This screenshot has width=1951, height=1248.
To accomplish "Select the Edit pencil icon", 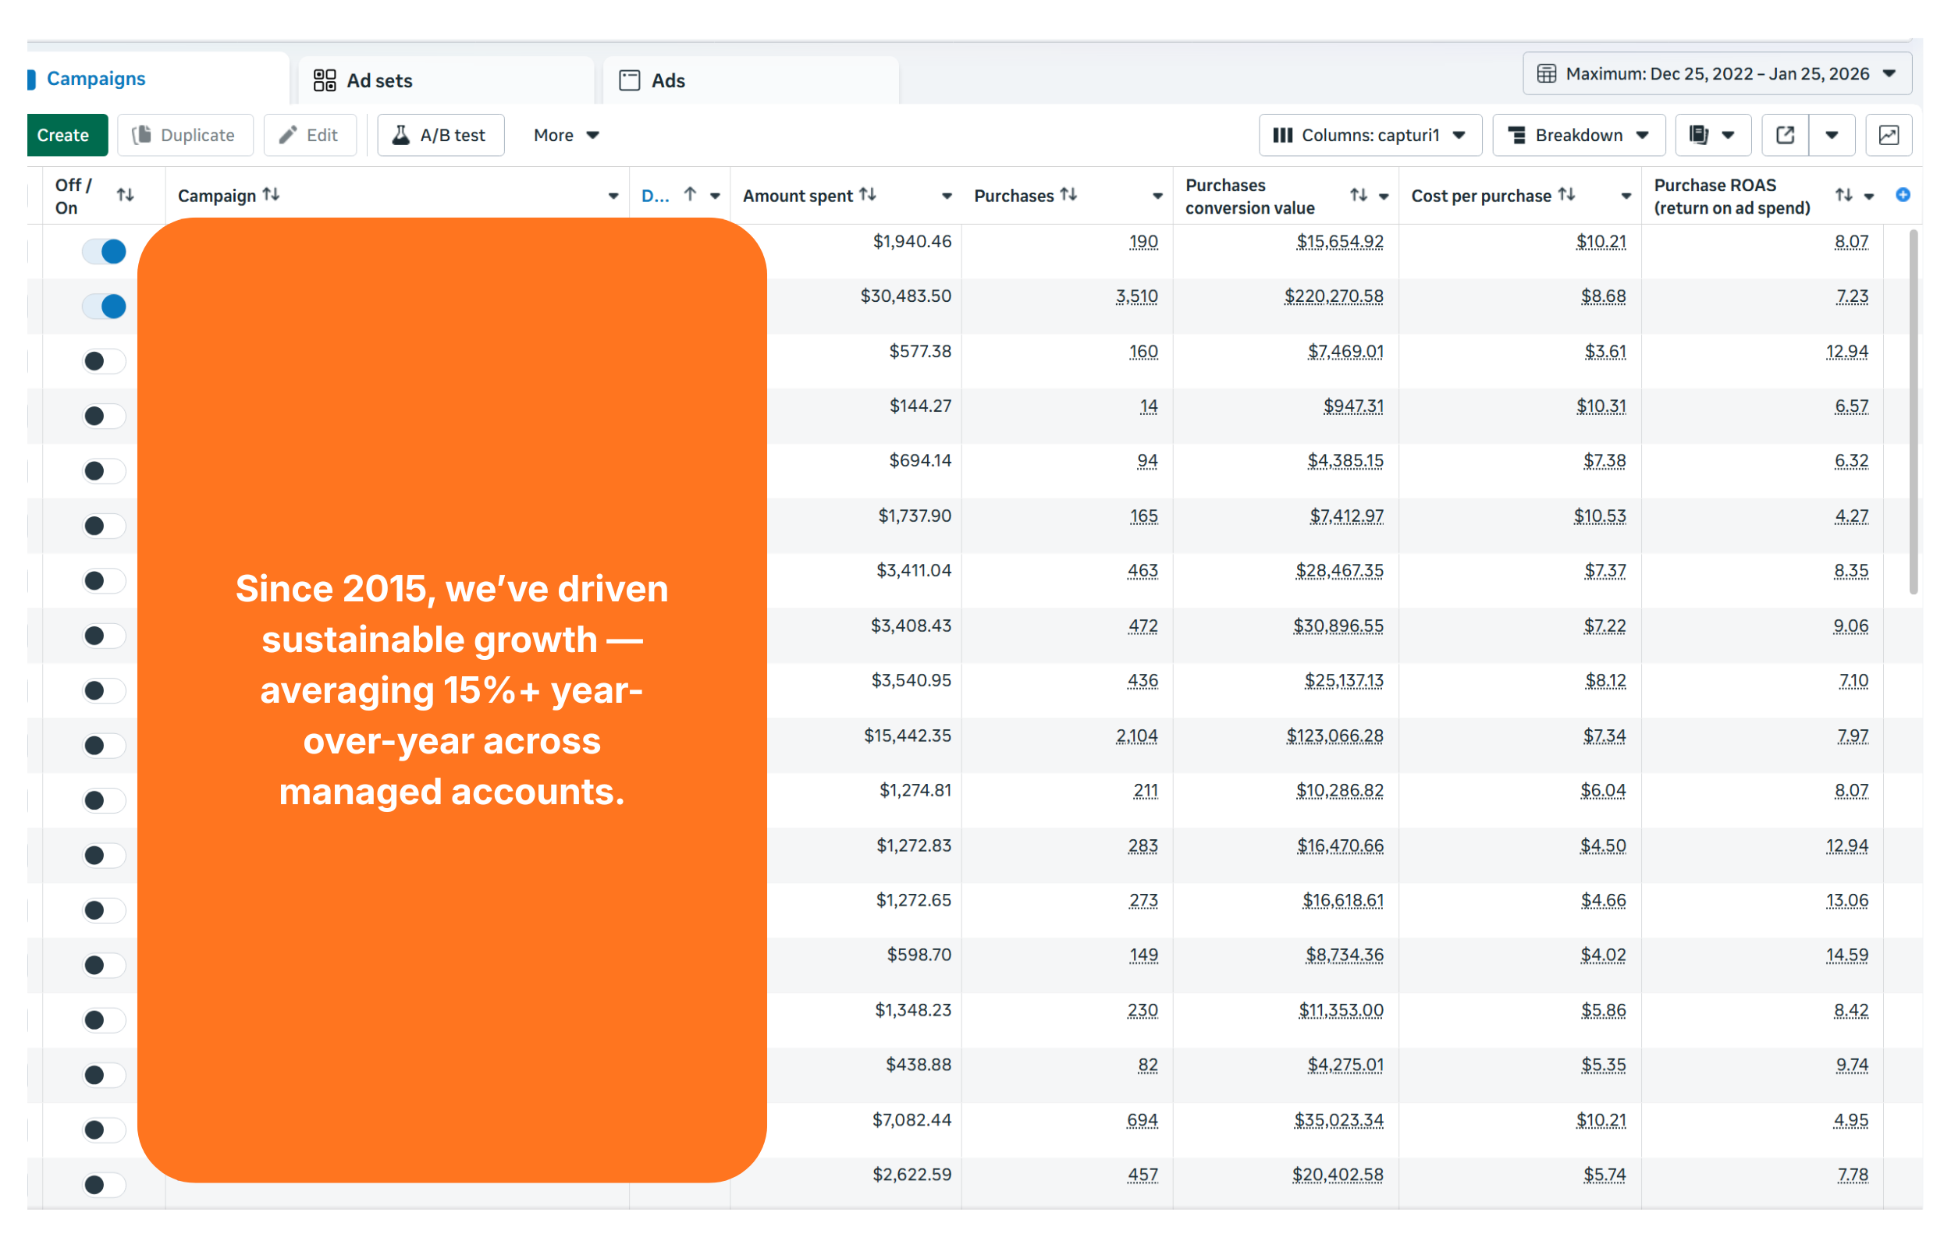I will (288, 134).
